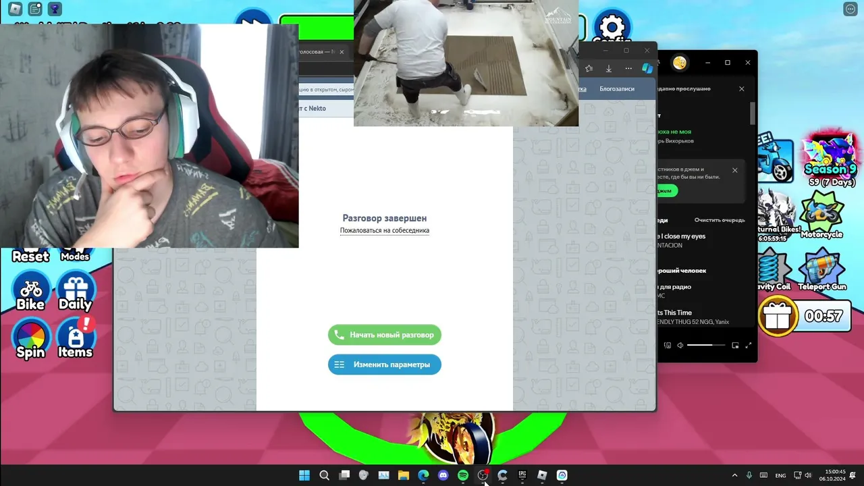864x486 pixels.
Task: Click the network and volume tray icons
Action: [803, 475]
